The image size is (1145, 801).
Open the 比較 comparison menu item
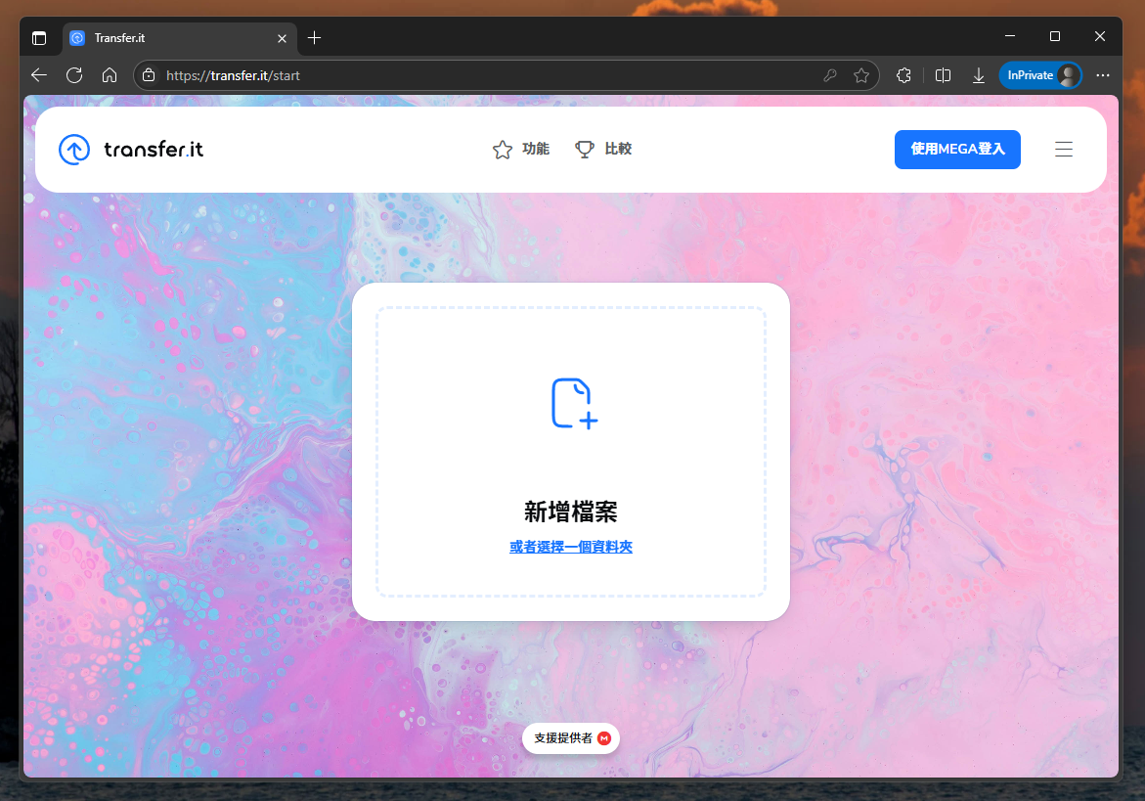coord(603,150)
